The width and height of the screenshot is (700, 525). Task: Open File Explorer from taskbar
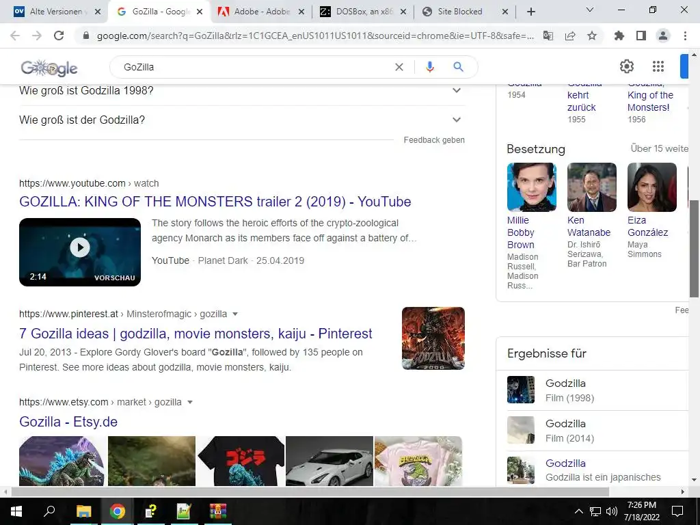click(x=83, y=511)
